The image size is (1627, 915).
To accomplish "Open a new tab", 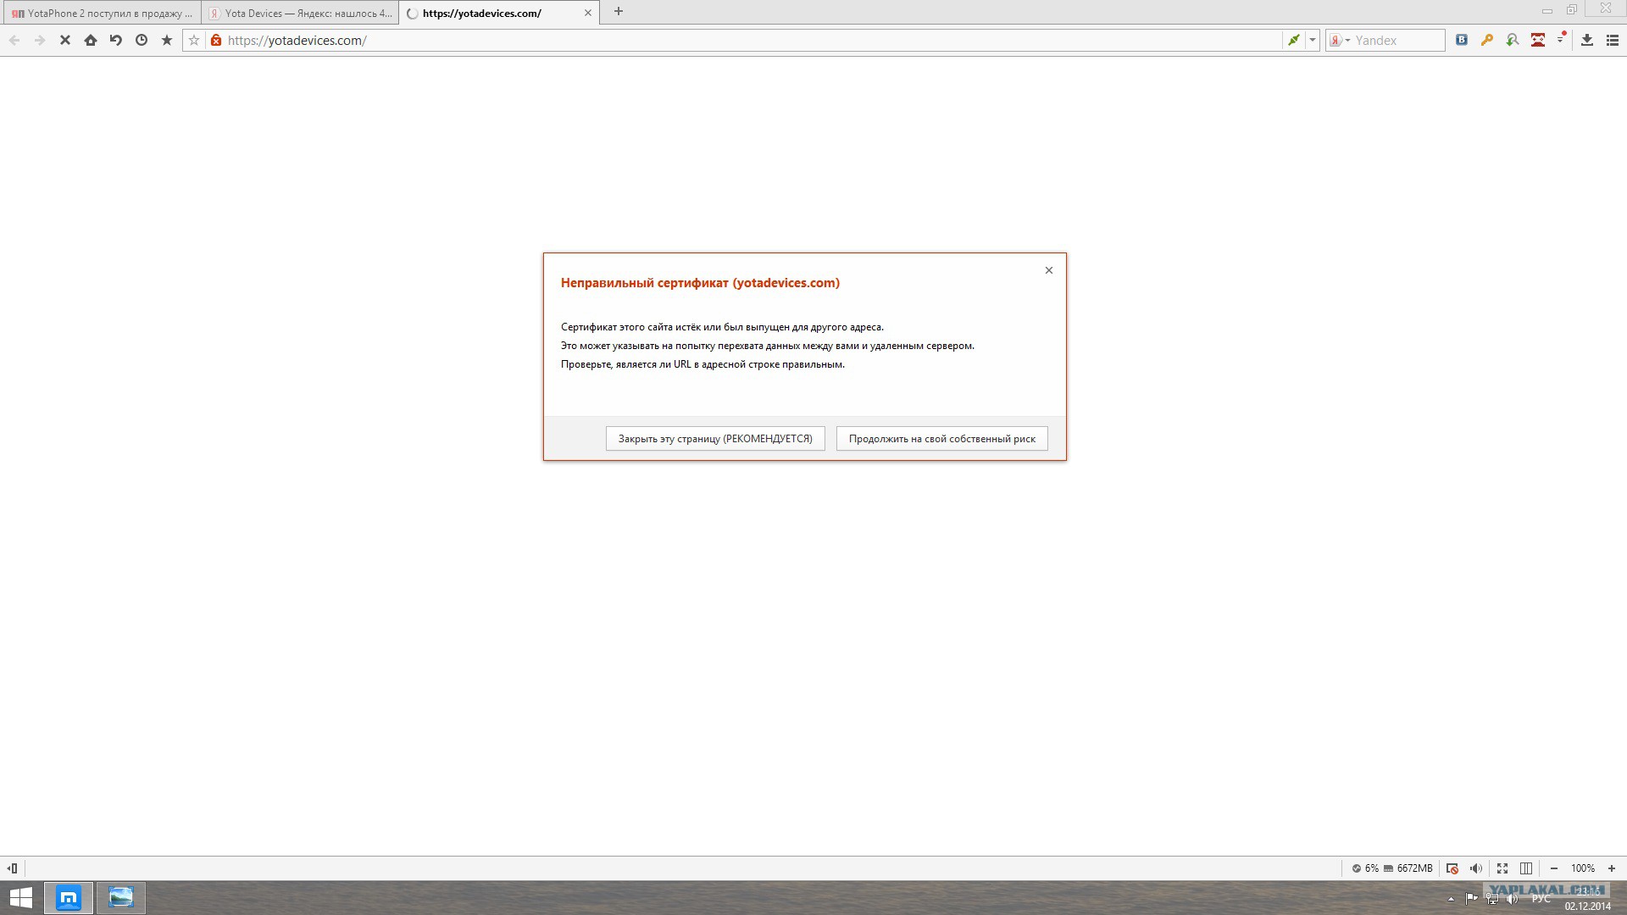I will click(x=619, y=12).
